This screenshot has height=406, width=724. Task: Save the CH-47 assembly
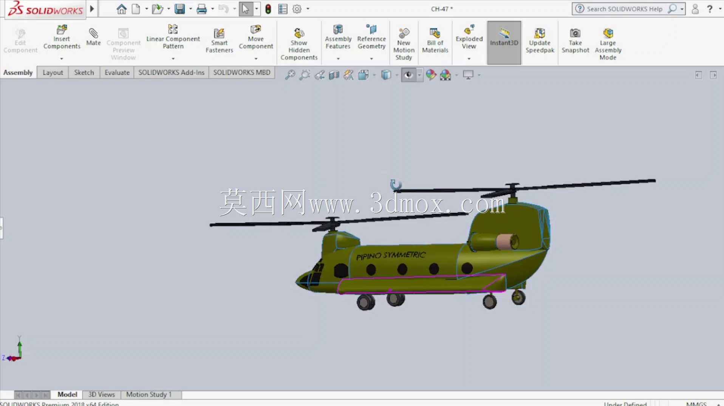click(180, 9)
